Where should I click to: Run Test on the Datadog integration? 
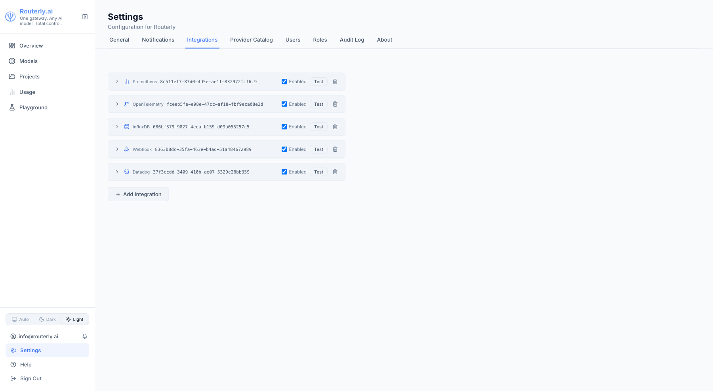(x=318, y=172)
